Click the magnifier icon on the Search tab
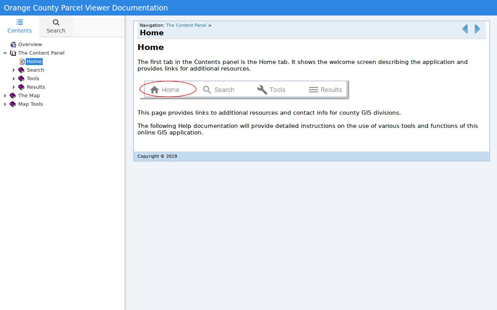 click(56, 22)
